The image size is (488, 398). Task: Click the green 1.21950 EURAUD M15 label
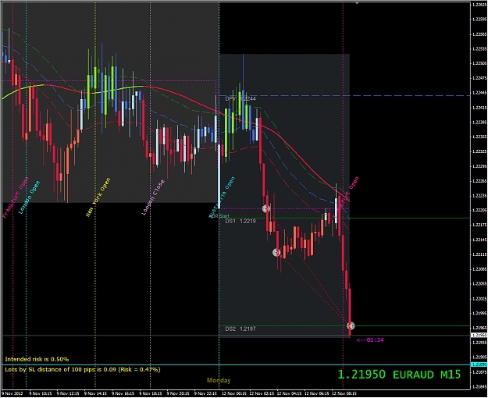[x=399, y=375]
